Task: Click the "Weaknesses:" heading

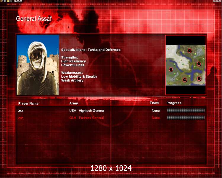Action: click(x=72, y=73)
